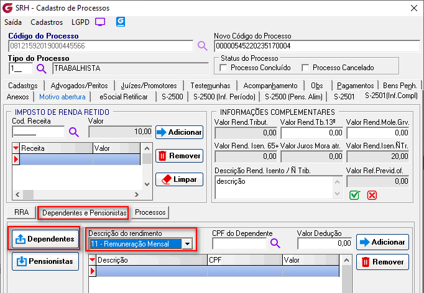Click the green checkmark confirm icon
The width and height of the screenshot is (424, 293).
pos(354,195)
